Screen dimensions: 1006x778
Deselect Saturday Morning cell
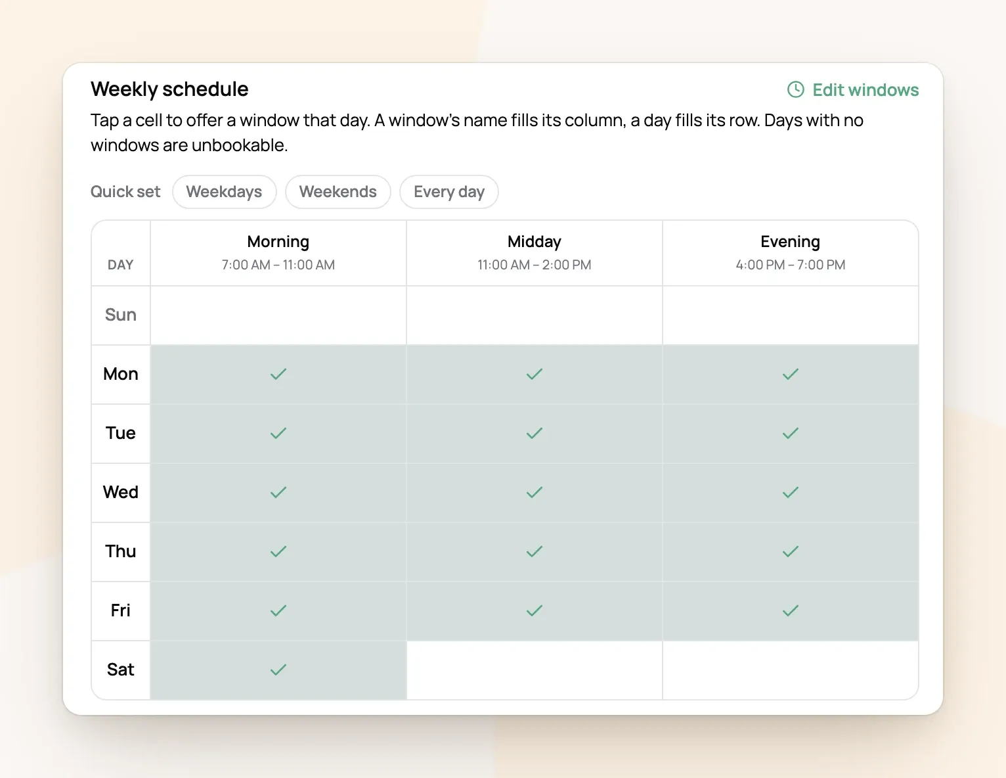278,670
